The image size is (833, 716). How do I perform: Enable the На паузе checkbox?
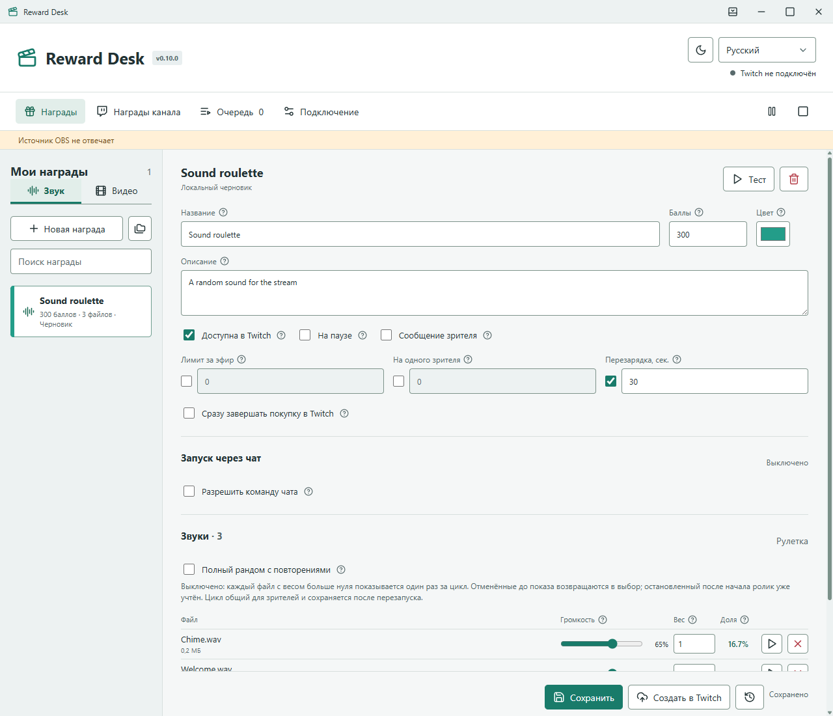pyautogui.click(x=305, y=335)
